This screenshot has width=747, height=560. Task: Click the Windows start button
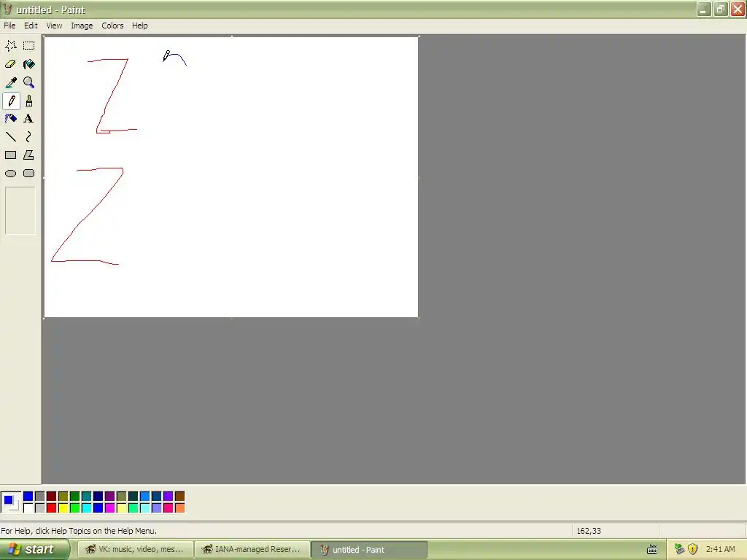[34, 550]
